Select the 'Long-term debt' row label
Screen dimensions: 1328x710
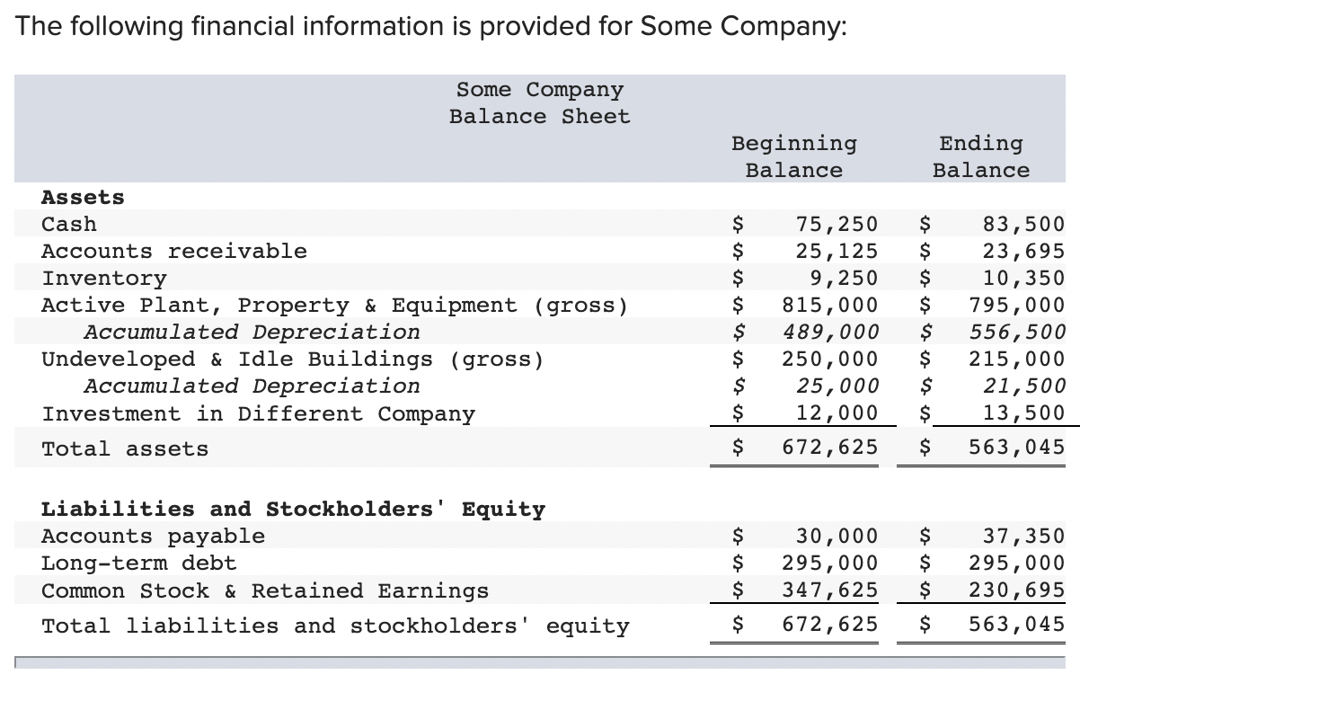pyautogui.click(x=139, y=564)
